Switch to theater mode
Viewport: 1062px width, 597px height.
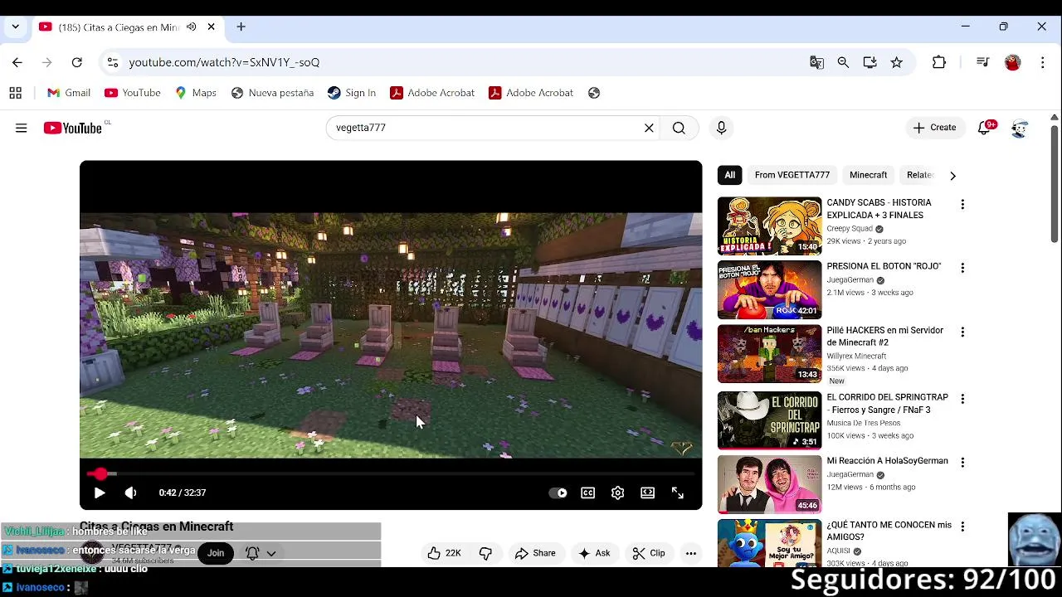pos(648,493)
